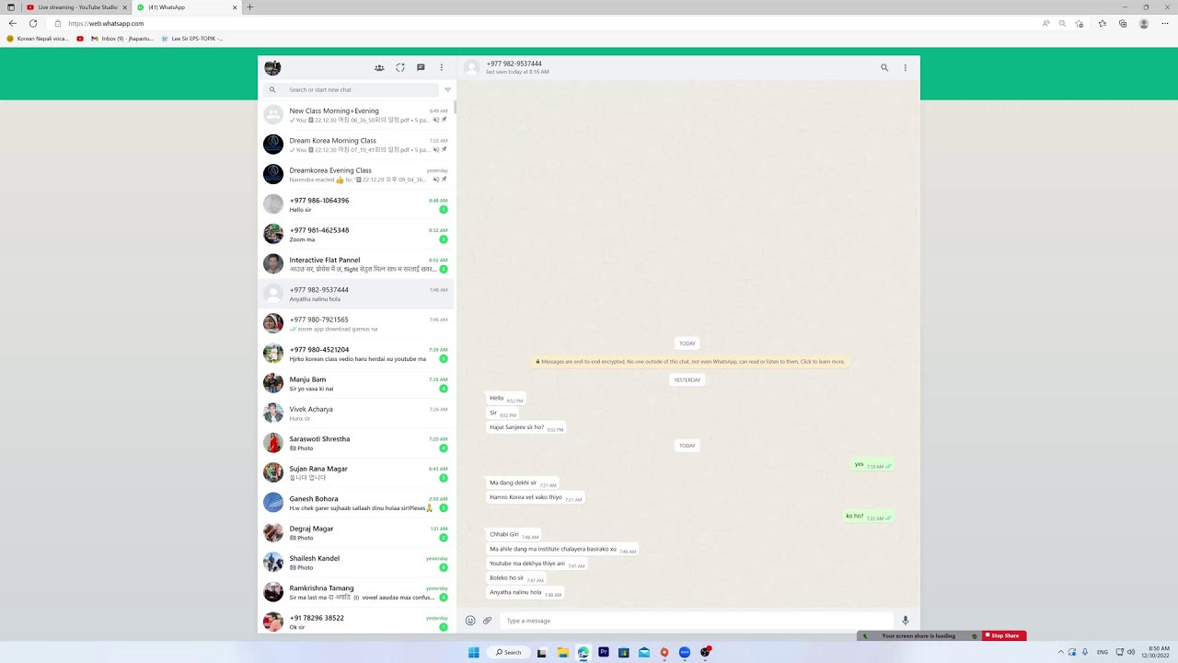Screen dimensions: 1178x663
Task: Open File Explorer from the taskbar
Action: coord(562,652)
